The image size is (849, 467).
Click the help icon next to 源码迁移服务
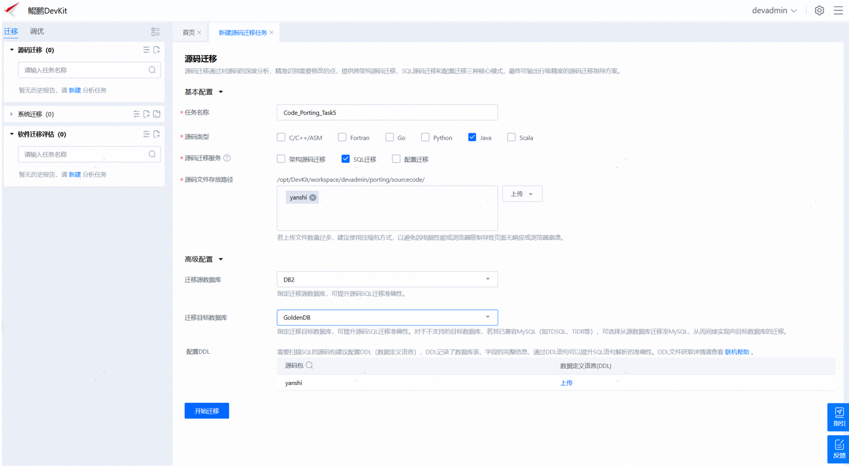227,158
